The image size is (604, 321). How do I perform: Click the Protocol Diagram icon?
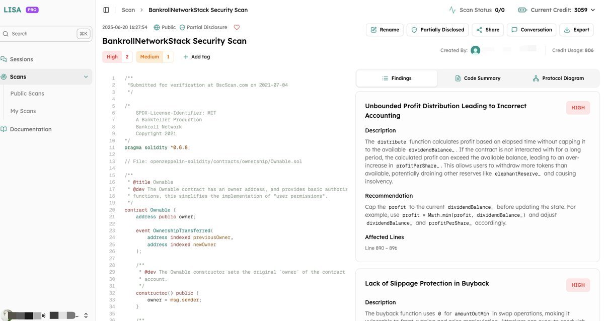pos(536,78)
